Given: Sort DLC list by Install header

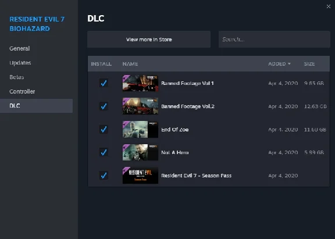Looking at the screenshot, I should pyautogui.click(x=101, y=64).
